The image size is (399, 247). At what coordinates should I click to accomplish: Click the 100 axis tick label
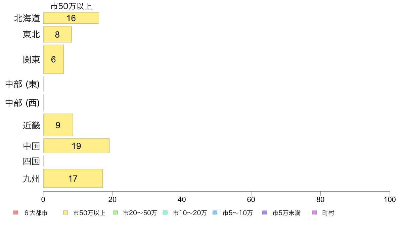pyautogui.click(x=390, y=199)
